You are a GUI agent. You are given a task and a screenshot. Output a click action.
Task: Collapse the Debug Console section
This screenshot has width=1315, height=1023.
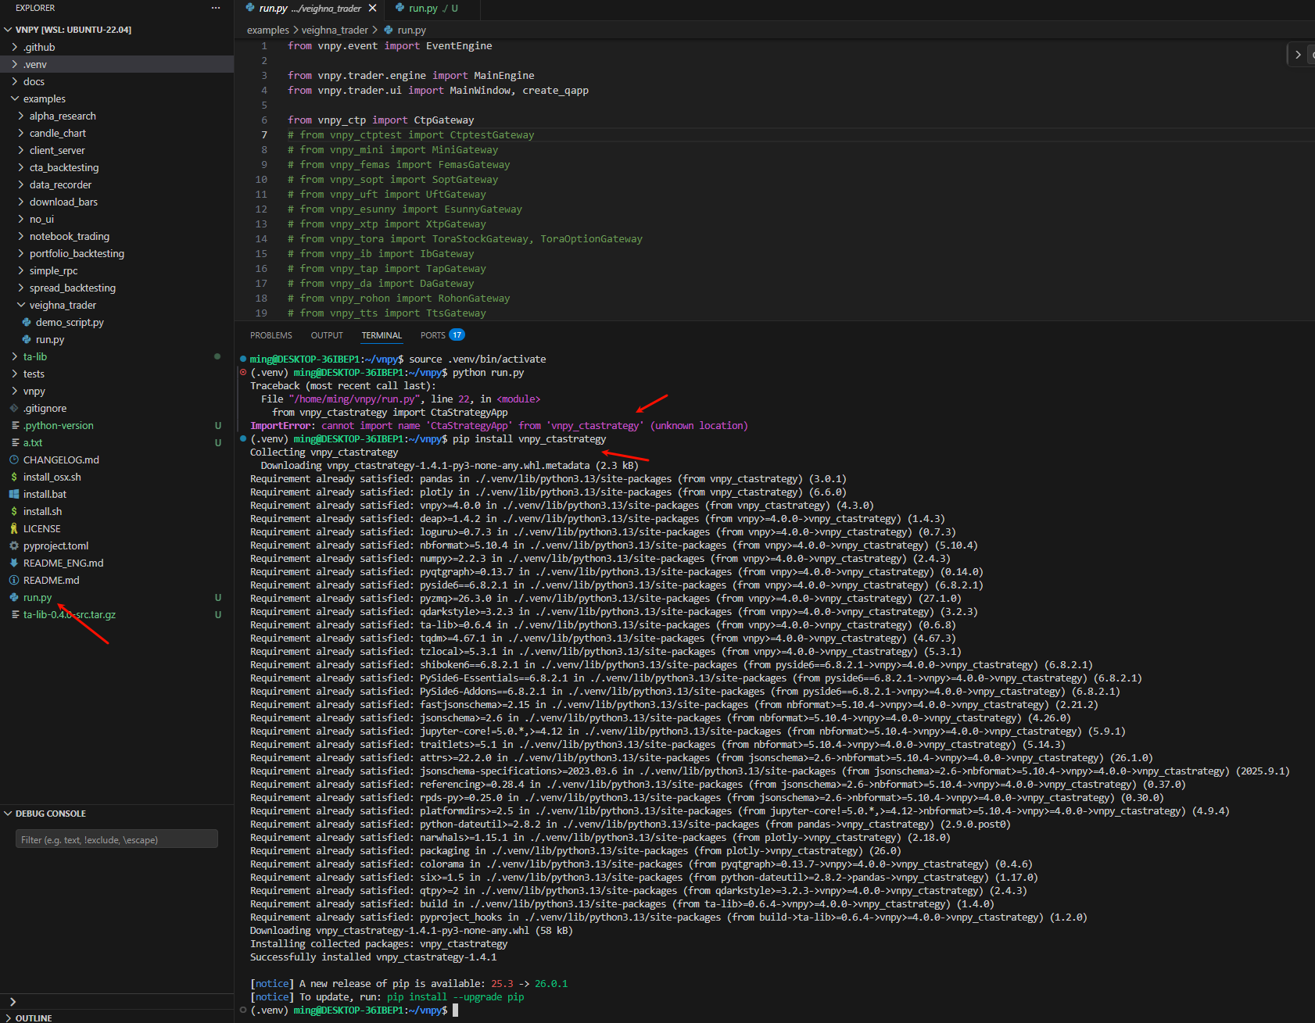point(50,814)
